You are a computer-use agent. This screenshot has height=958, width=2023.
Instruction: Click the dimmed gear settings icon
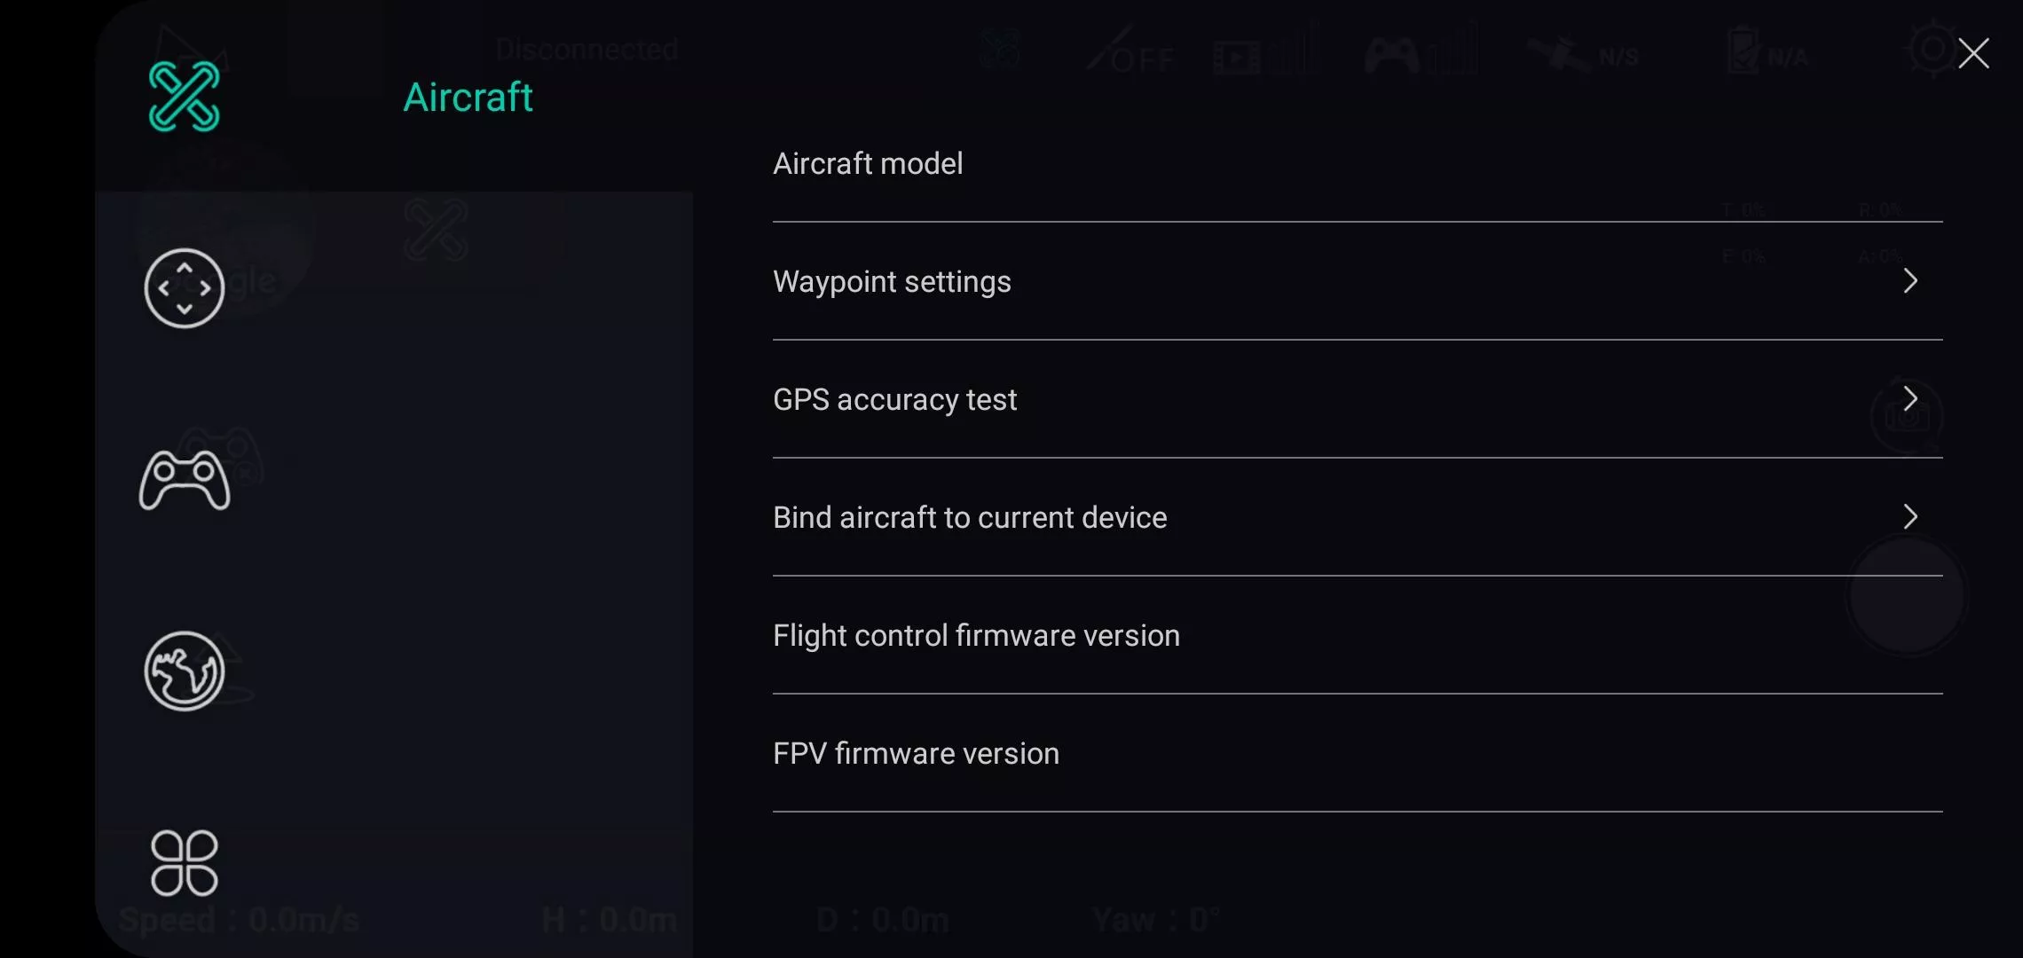[x=1932, y=50]
